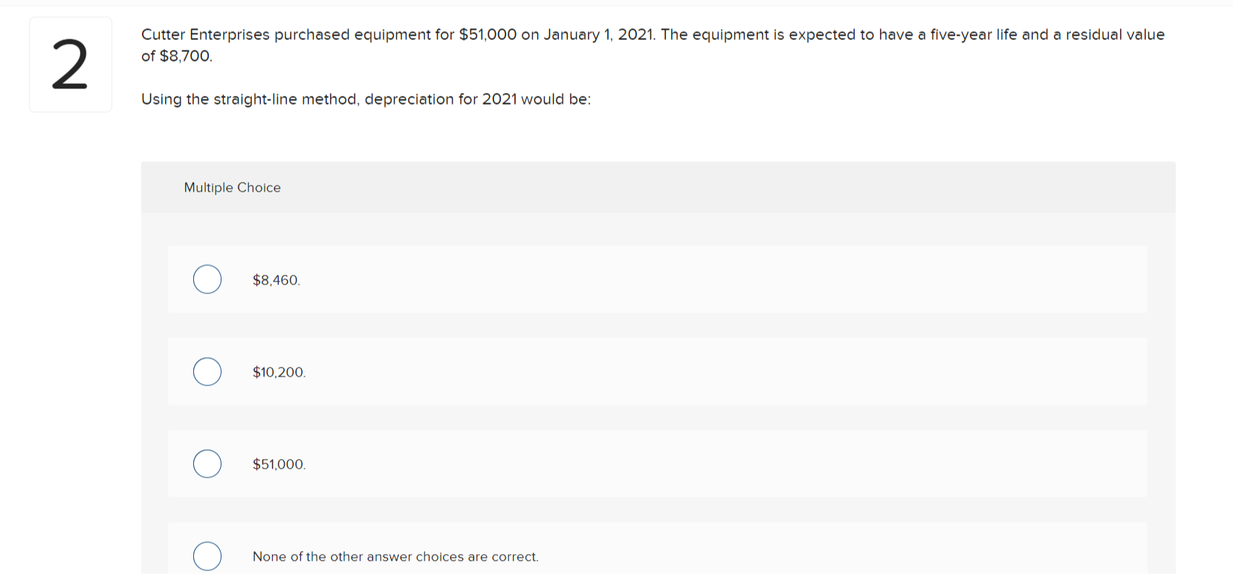Select the second answer row
Image resolution: width=1233 pixels, height=580 pixels.
point(658,371)
